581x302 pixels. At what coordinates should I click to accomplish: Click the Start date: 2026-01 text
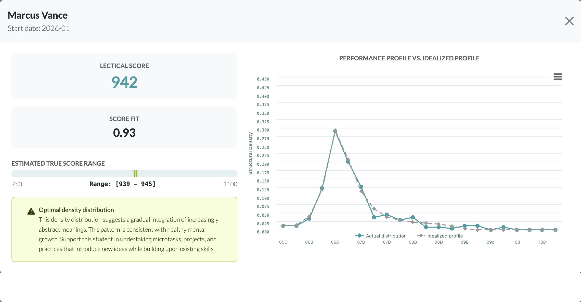point(39,28)
